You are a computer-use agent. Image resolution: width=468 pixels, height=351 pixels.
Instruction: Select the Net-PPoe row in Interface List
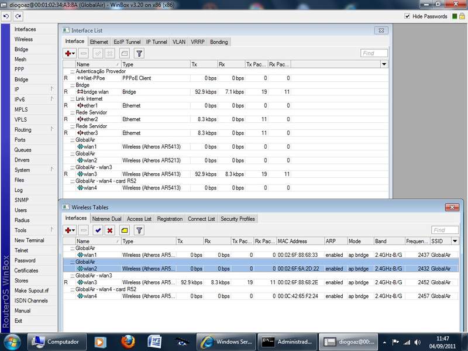click(x=225, y=78)
